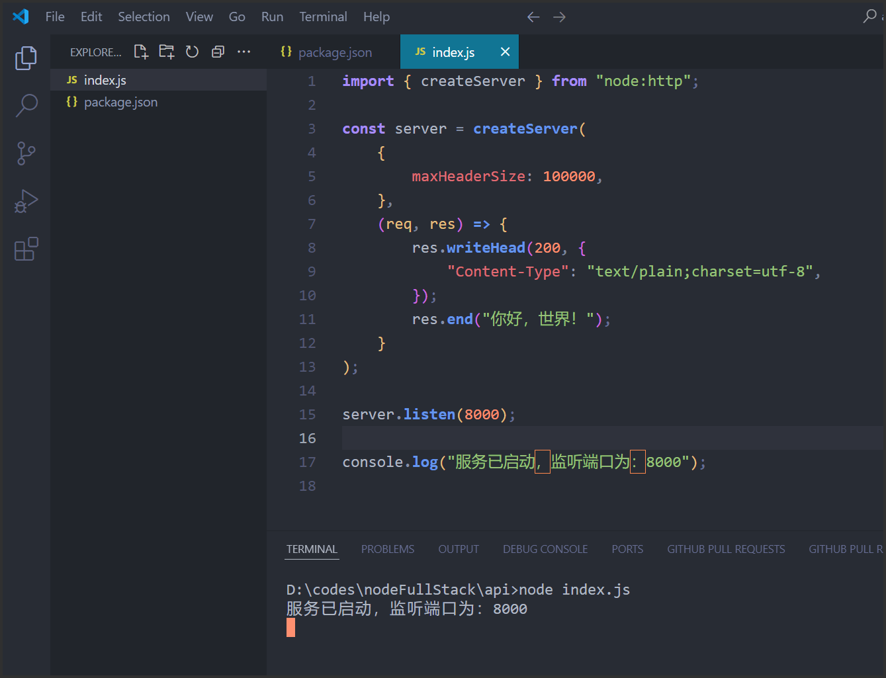Open the GITHUB PULL REQUESTS panel tab
Image resolution: width=886 pixels, height=678 pixels.
pyautogui.click(x=726, y=549)
